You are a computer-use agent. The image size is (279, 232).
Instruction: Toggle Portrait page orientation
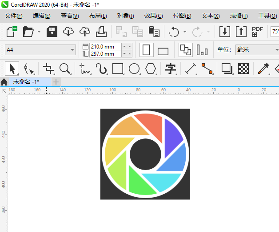click(147, 50)
